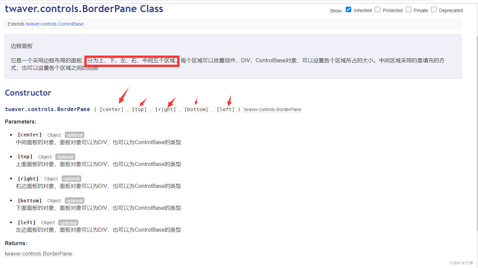Click [top] in the constructor signature
Viewport: 478px width, 268px height.
click(x=139, y=109)
